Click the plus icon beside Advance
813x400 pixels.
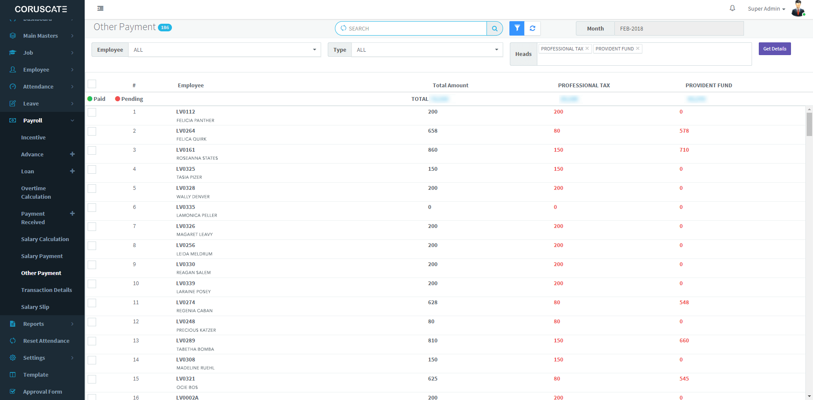tap(72, 154)
